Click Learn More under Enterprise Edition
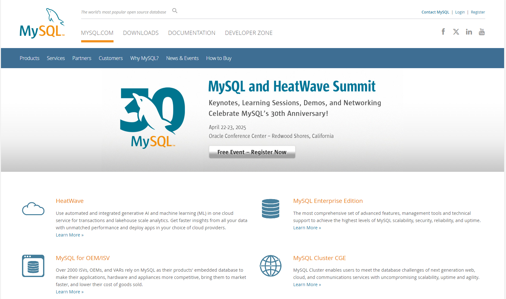506x299 pixels. (307, 228)
